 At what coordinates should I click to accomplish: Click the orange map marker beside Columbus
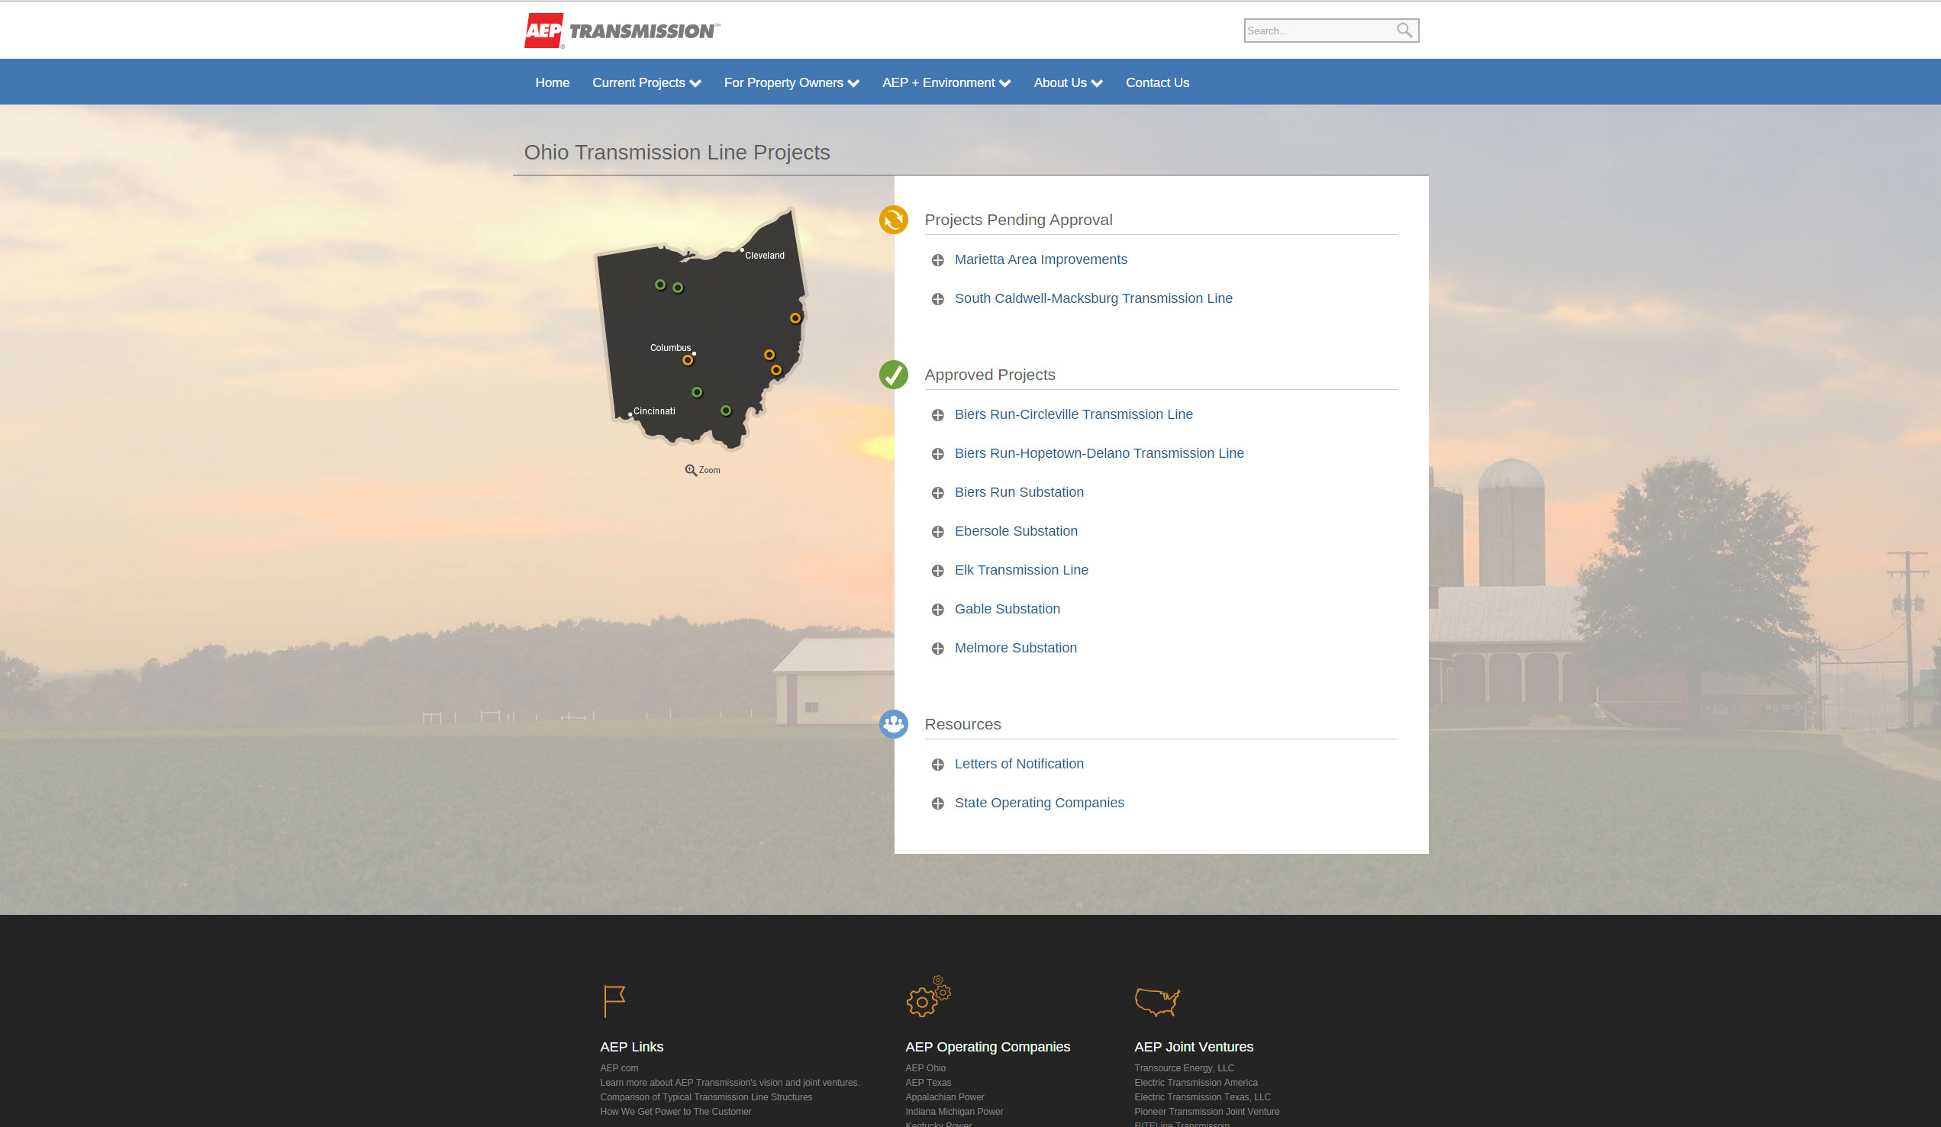tap(688, 360)
